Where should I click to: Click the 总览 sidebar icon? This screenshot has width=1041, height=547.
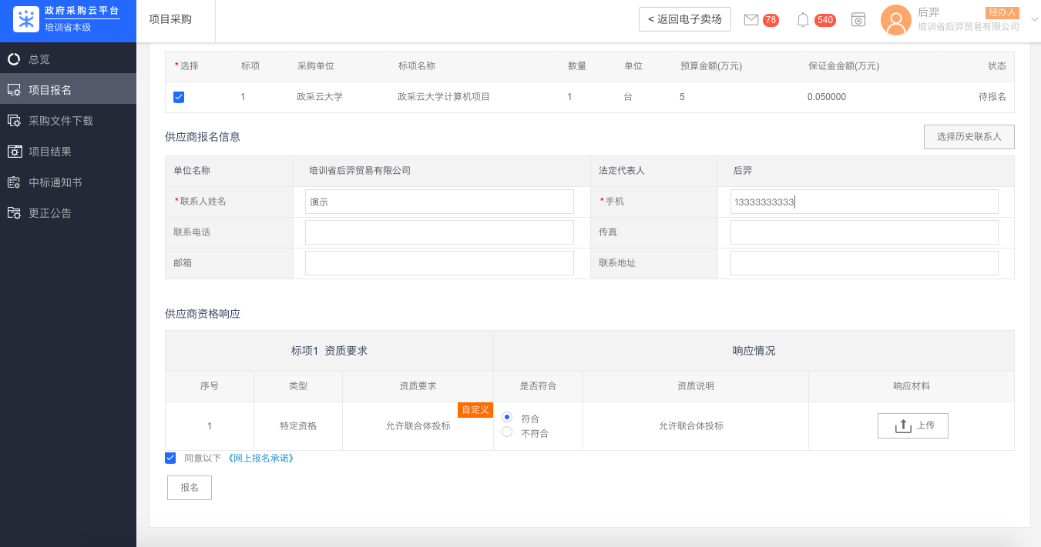[x=13, y=59]
